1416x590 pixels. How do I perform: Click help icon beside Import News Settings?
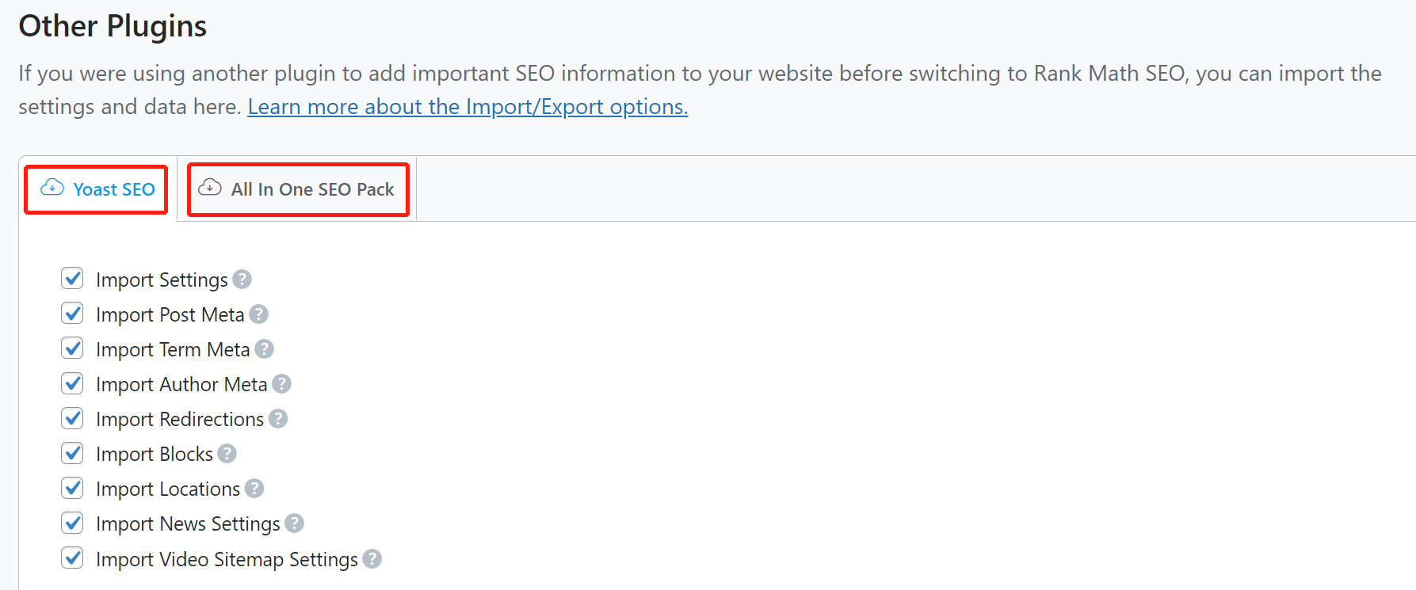pyautogui.click(x=295, y=523)
